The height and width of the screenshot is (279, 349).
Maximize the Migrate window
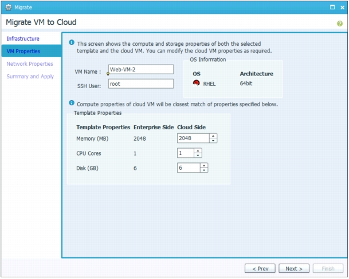click(332, 7)
